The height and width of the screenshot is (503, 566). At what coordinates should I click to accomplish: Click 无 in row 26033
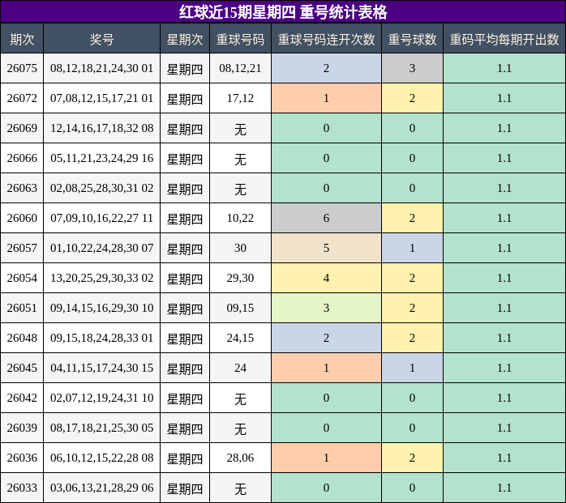point(240,488)
